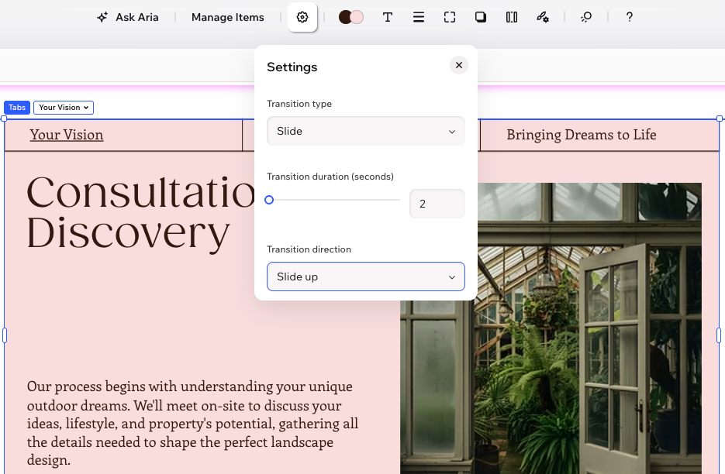Open the Transition direction Slide up dropdown
Viewport: 725px width, 474px height.
tap(366, 276)
